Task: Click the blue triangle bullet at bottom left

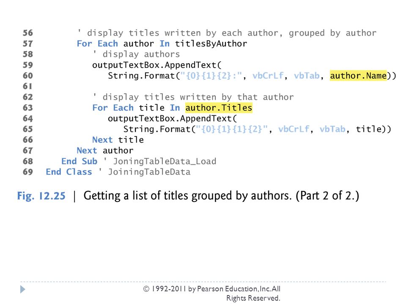Action: click(x=23, y=289)
